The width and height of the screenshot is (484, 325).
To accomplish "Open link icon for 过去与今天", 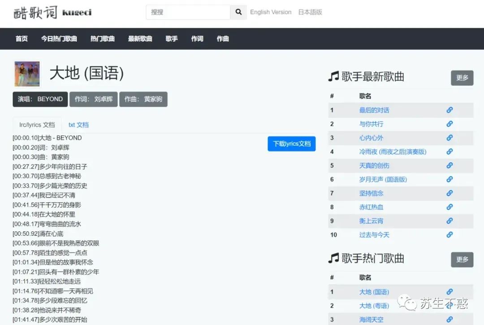I will [x=449, y=234].
